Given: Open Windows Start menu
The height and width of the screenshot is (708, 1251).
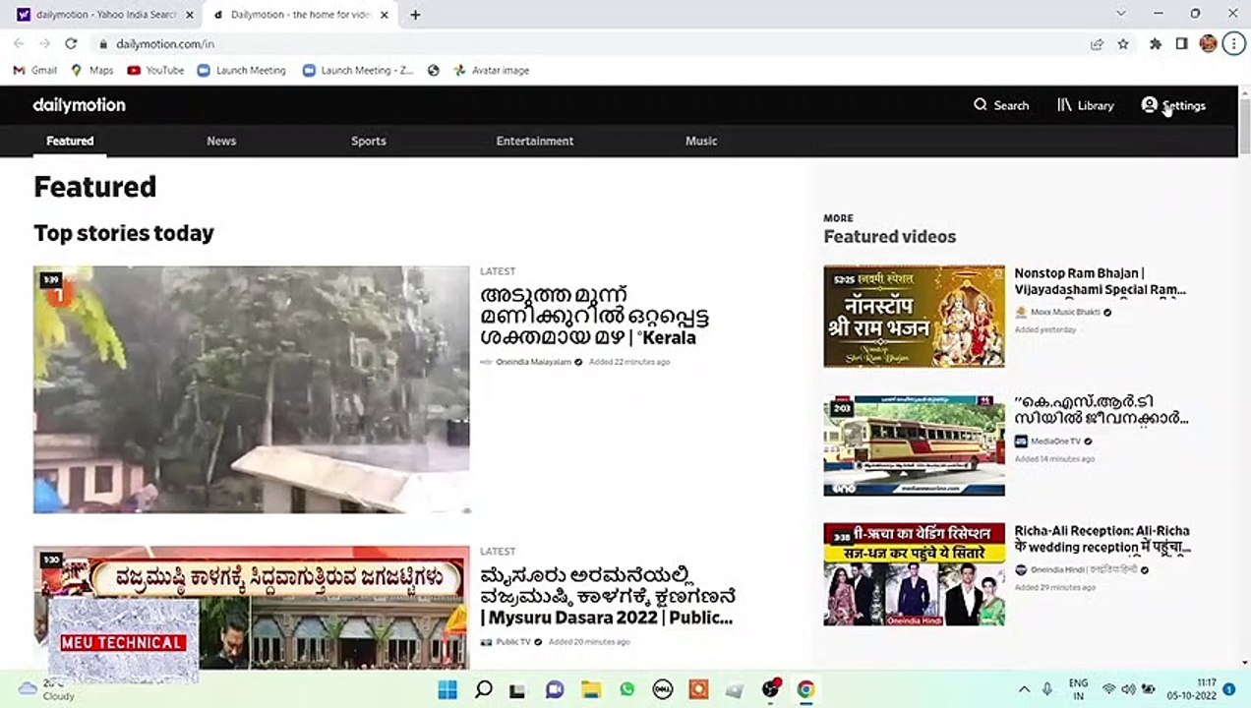Looking at the screenshot, I should (447, 689).
